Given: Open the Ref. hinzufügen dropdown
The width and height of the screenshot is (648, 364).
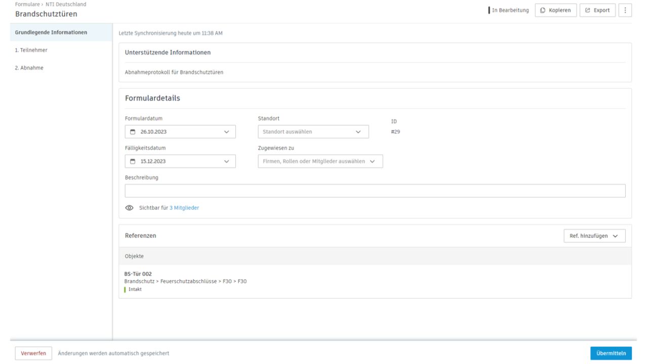Looking at the screenshot, I should tap(594, 236).
